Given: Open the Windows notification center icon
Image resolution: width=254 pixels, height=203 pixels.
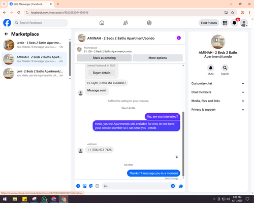Looking at the screenshot, I should coord(247,199).
